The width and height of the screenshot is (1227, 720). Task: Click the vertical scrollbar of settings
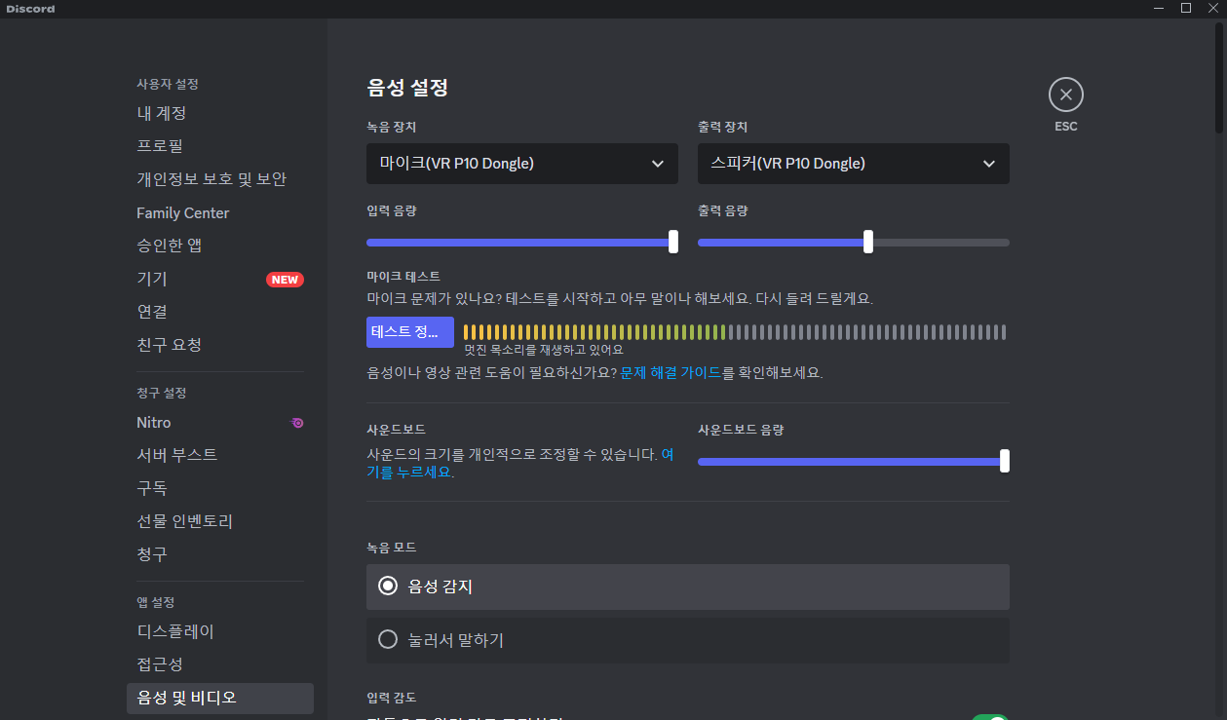pos(1220,78)
